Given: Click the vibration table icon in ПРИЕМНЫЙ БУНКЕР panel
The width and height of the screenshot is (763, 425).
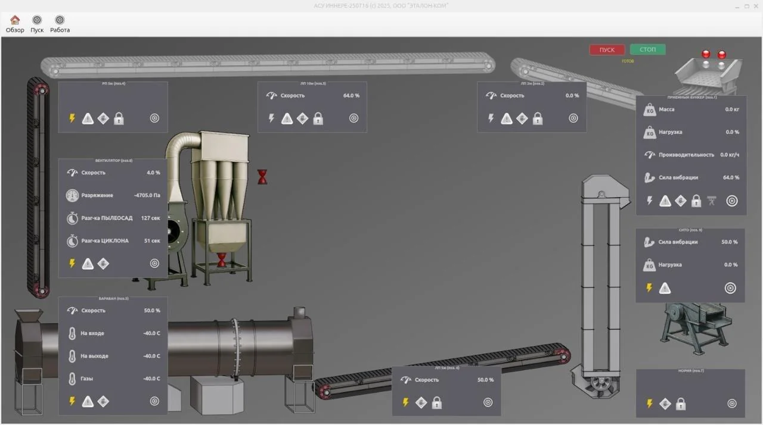Looking at the screenshot, I should coord(712,201).
